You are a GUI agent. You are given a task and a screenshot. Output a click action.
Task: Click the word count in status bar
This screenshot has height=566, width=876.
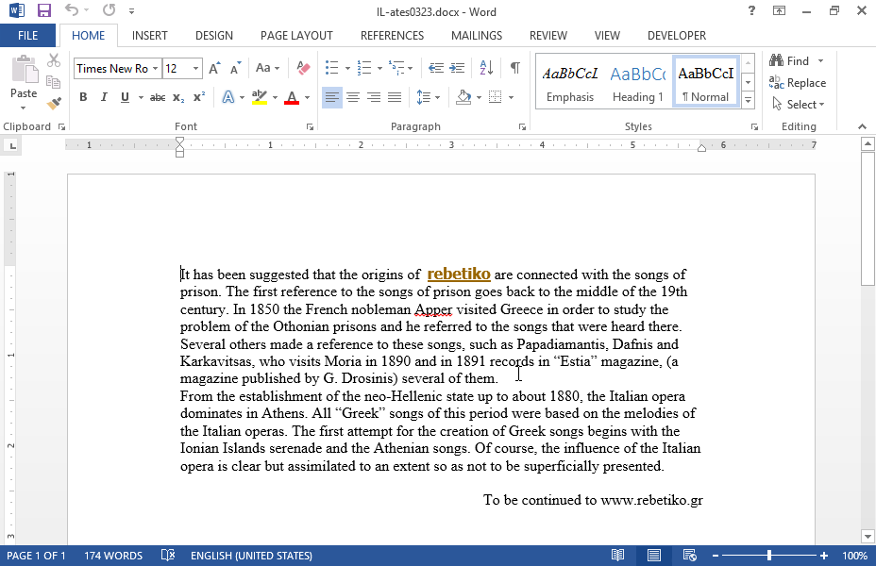coord(113,556)
